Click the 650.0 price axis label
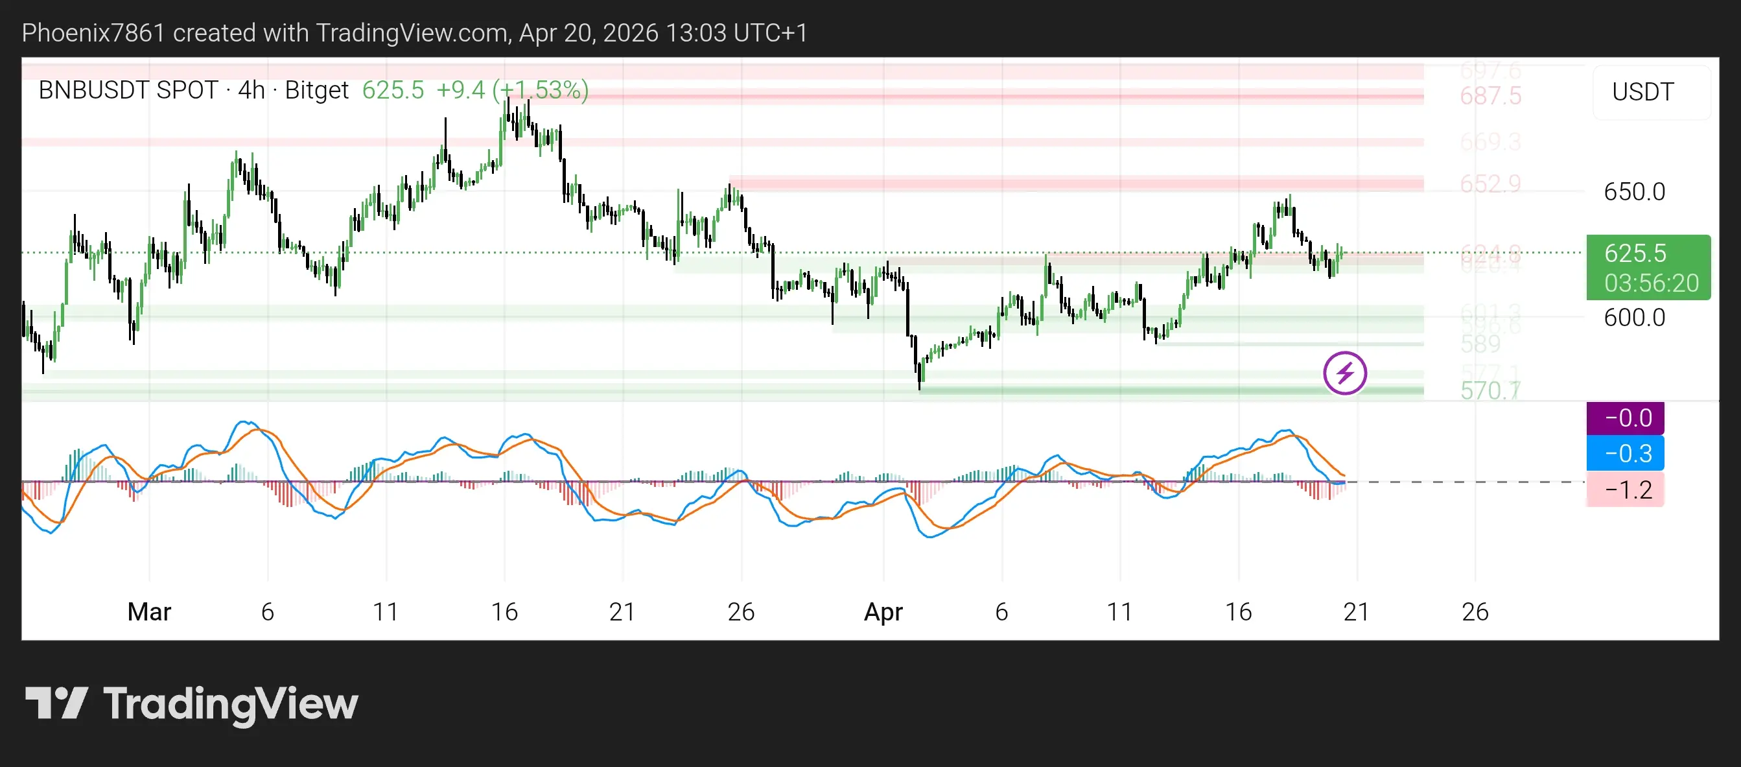Viewport: 1741px width, 767px height. pyautogui.click(x=1634, y=192)
